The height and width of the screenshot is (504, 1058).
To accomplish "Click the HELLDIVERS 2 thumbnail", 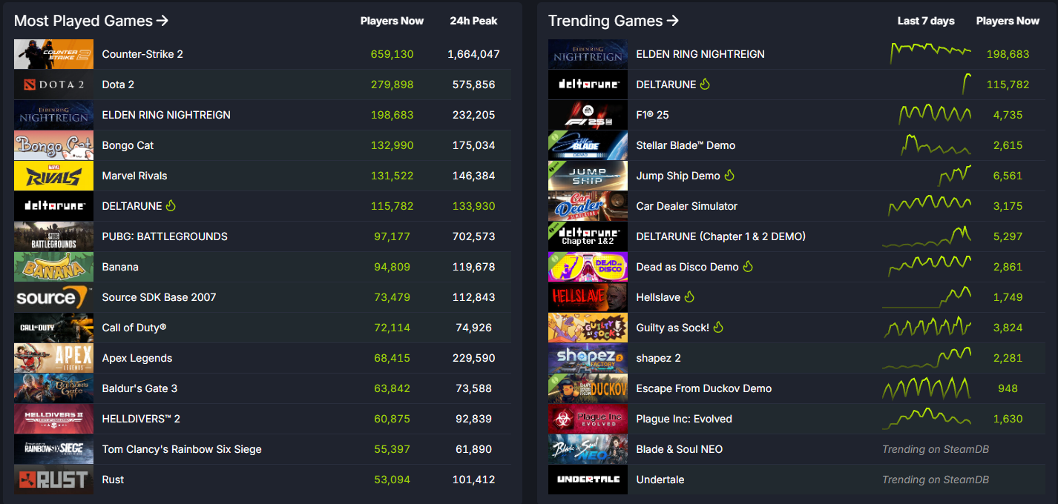I will (x=53, y=419).
